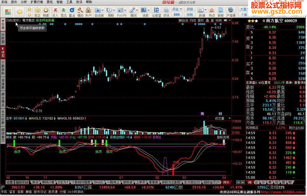
Task: Click the 财 marker on the chart
Action: (220, 114)
